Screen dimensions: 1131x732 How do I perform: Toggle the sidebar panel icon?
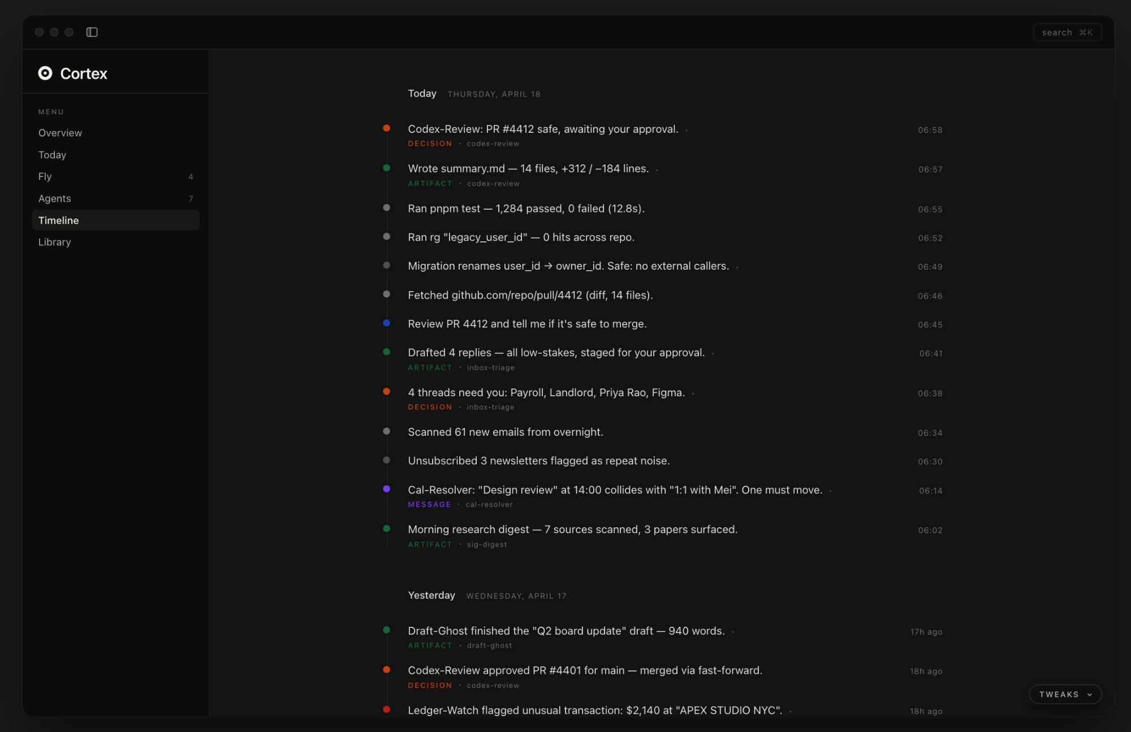point(92,32)
